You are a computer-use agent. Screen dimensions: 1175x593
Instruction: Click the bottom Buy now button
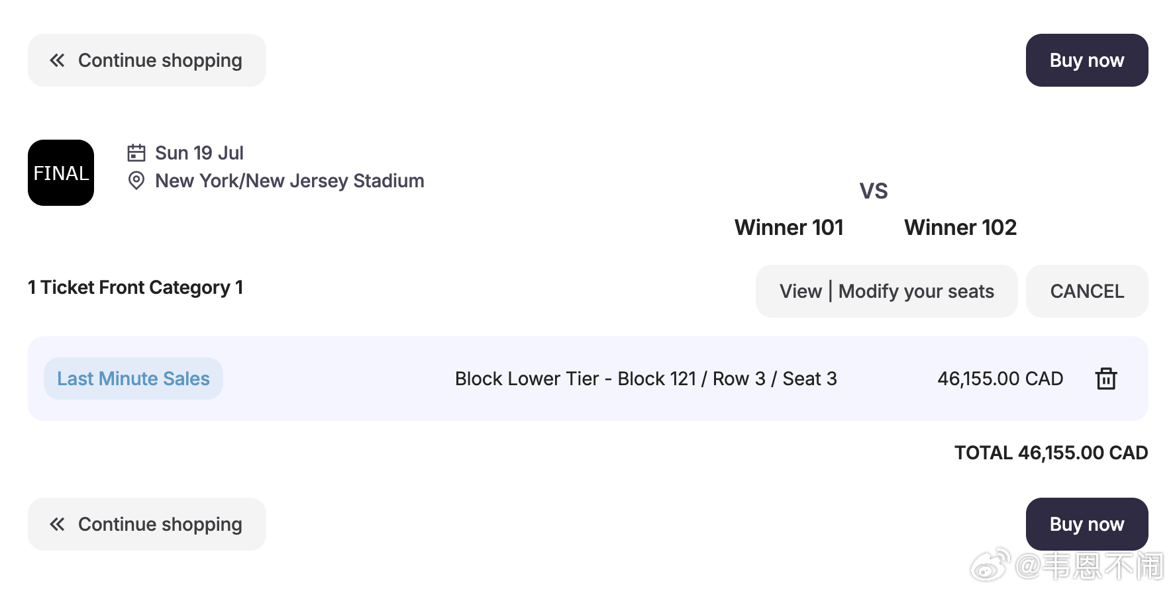click(1086, 524)
